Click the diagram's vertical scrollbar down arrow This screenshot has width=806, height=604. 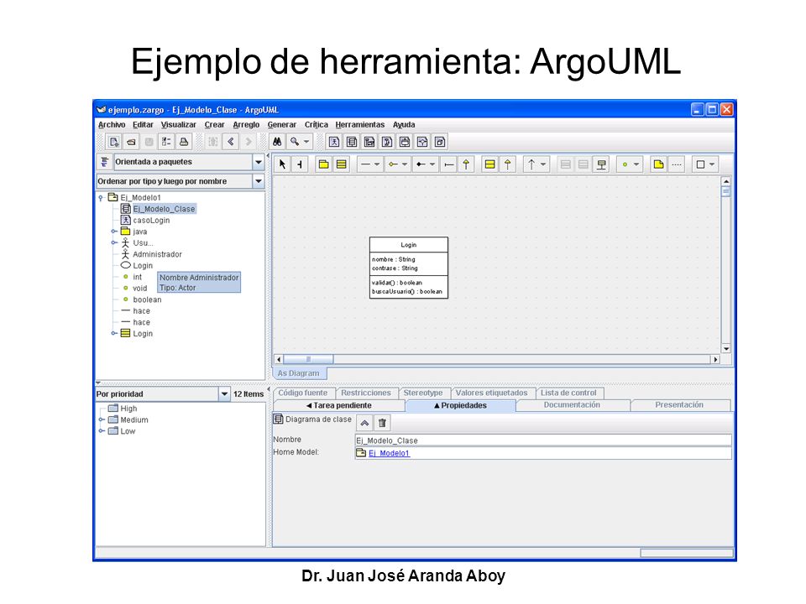pos(725,349)
